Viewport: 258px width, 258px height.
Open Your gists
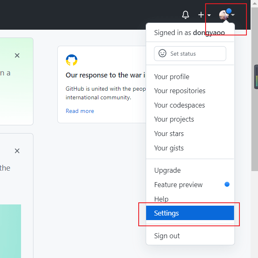tap(190, 148)
